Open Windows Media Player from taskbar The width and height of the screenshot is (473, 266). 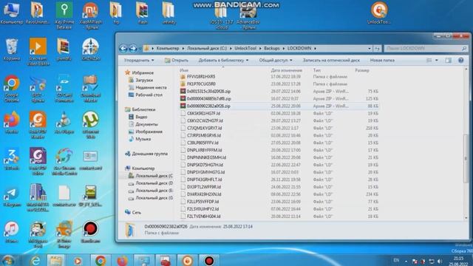(x=78, y=261)
